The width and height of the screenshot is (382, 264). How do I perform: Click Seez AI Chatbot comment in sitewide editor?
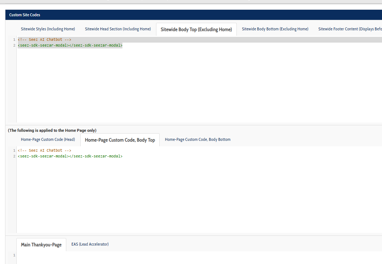tap(44, 39)
